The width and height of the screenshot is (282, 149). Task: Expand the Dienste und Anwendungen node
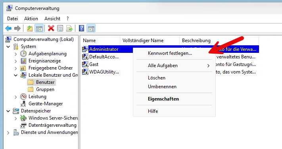8,133
